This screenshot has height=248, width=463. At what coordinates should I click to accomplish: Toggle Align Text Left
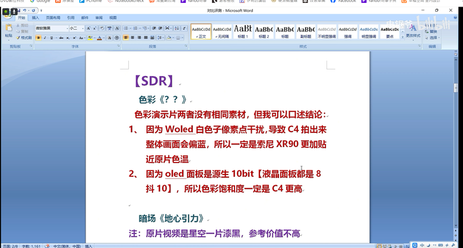pyautogui.click(x=126, y=38)
